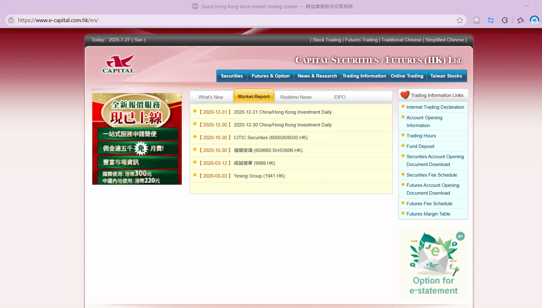The width and height of the screenshot is (542, 308).
Task: Open the browser extensions icon
Action: coord(505,20)
